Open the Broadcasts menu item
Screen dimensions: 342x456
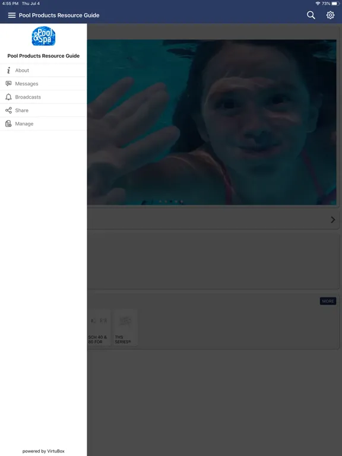[x=43, y=97]
